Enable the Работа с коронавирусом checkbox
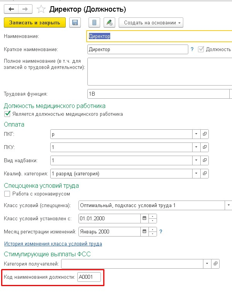This screenshot has height=295, width=232. (7, 194)
